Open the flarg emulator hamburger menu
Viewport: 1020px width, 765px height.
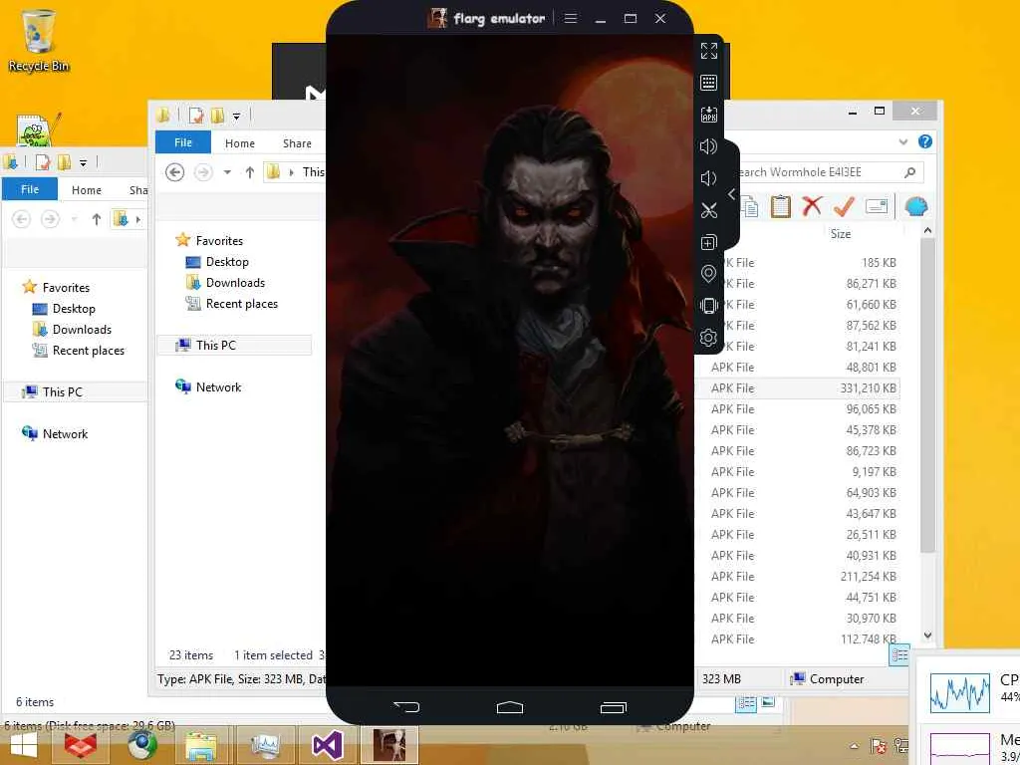(x=571, y=18)
